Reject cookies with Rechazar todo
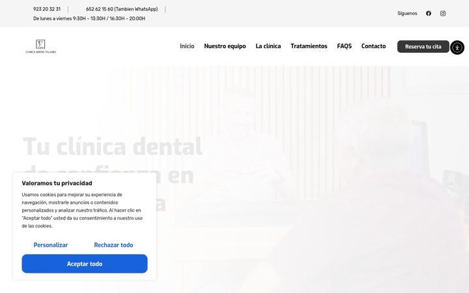This screenshot has height=293, width=469. point(113,245)
